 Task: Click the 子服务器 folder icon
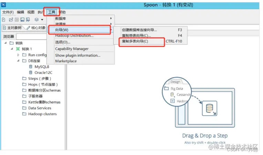(x=24, y=96)
